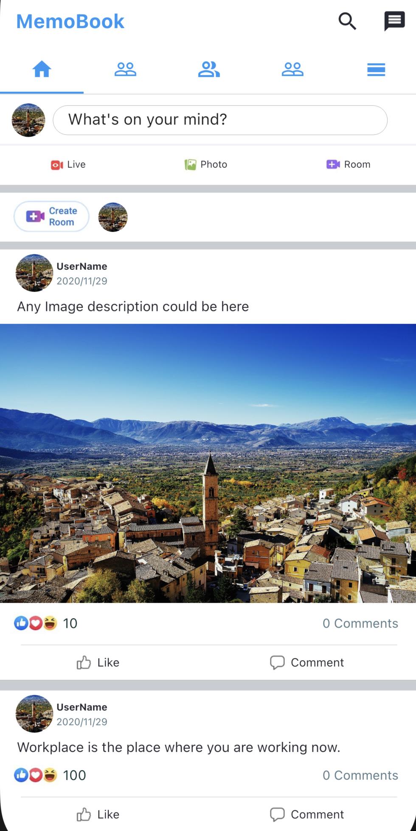Open the hamburger menu tab
Viewport: 416px width, 831px height.
coord(376,69)
